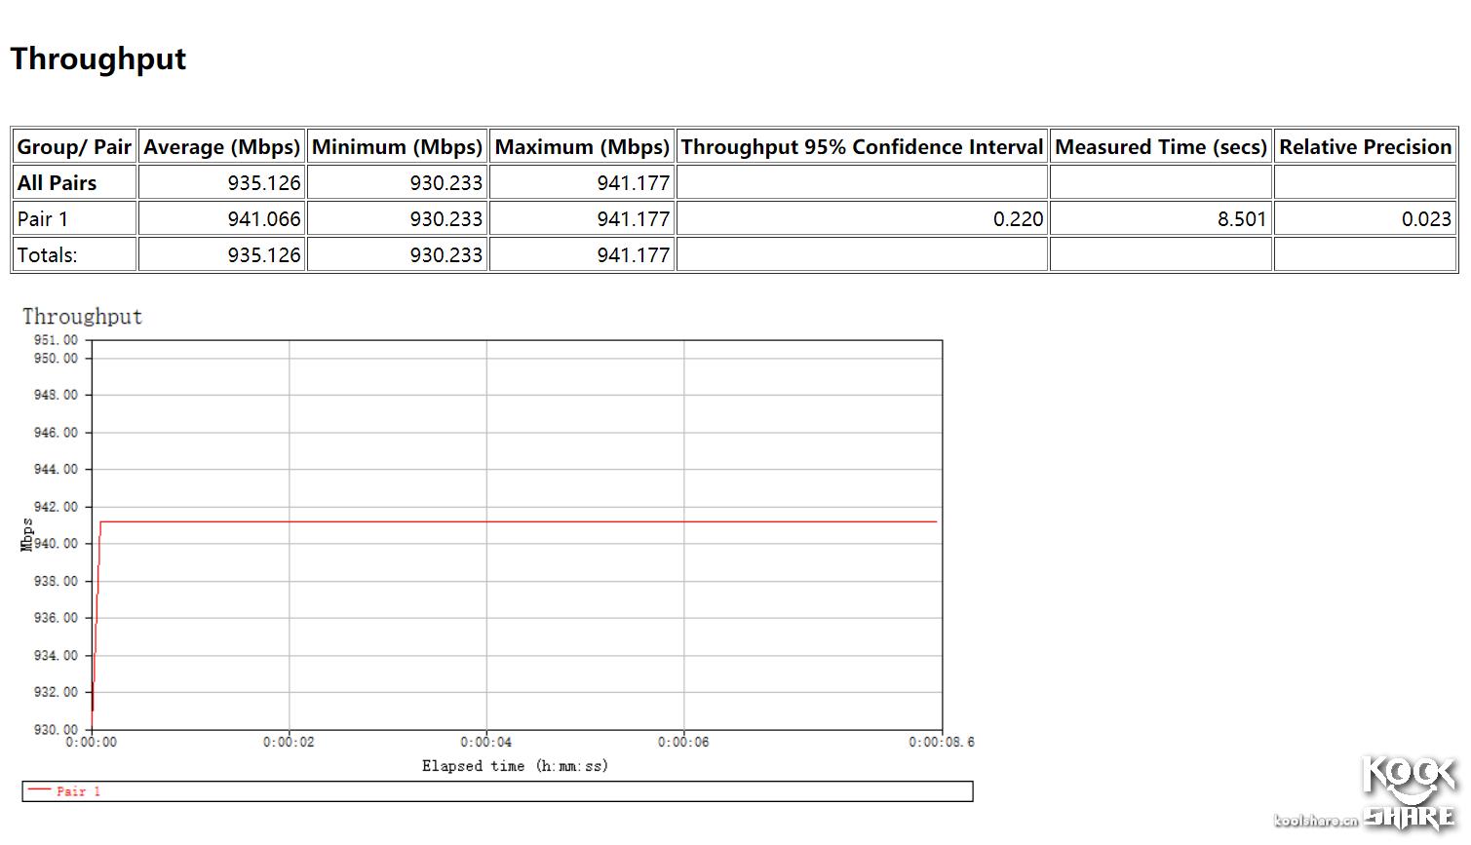Select the Pair 1 row label

click(x=42, y=218)
